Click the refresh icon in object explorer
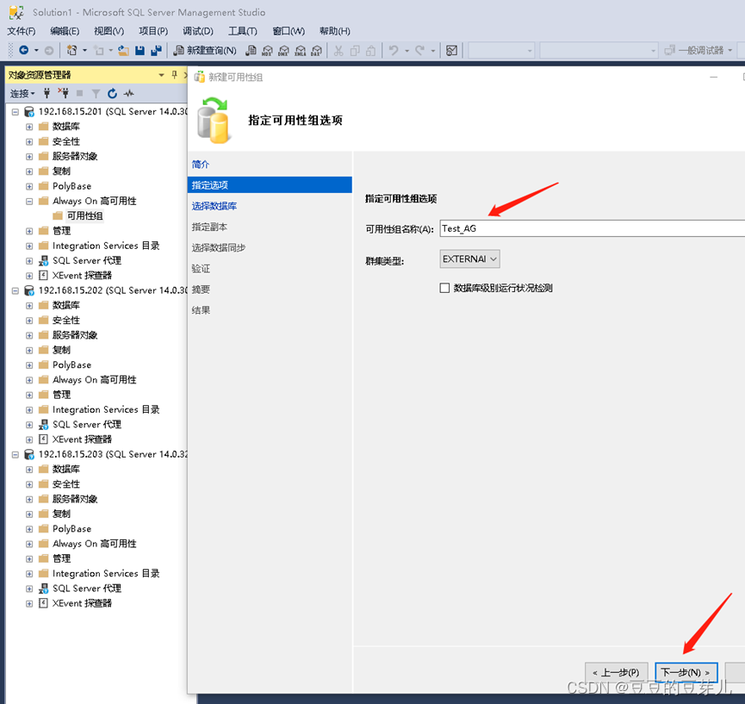745x704 pixels. [112, 93]
